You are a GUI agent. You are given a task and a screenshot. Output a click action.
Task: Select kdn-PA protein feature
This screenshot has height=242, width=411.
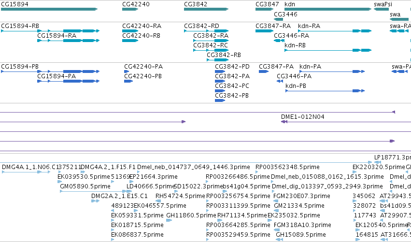point(332,71)
